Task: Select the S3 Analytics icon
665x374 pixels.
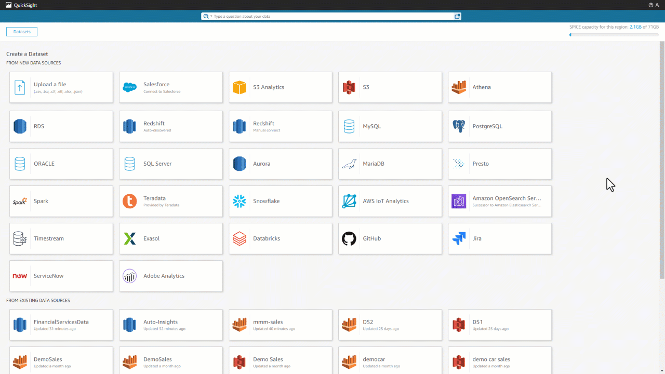Action: pyautogui.click(x=239, y=87)
